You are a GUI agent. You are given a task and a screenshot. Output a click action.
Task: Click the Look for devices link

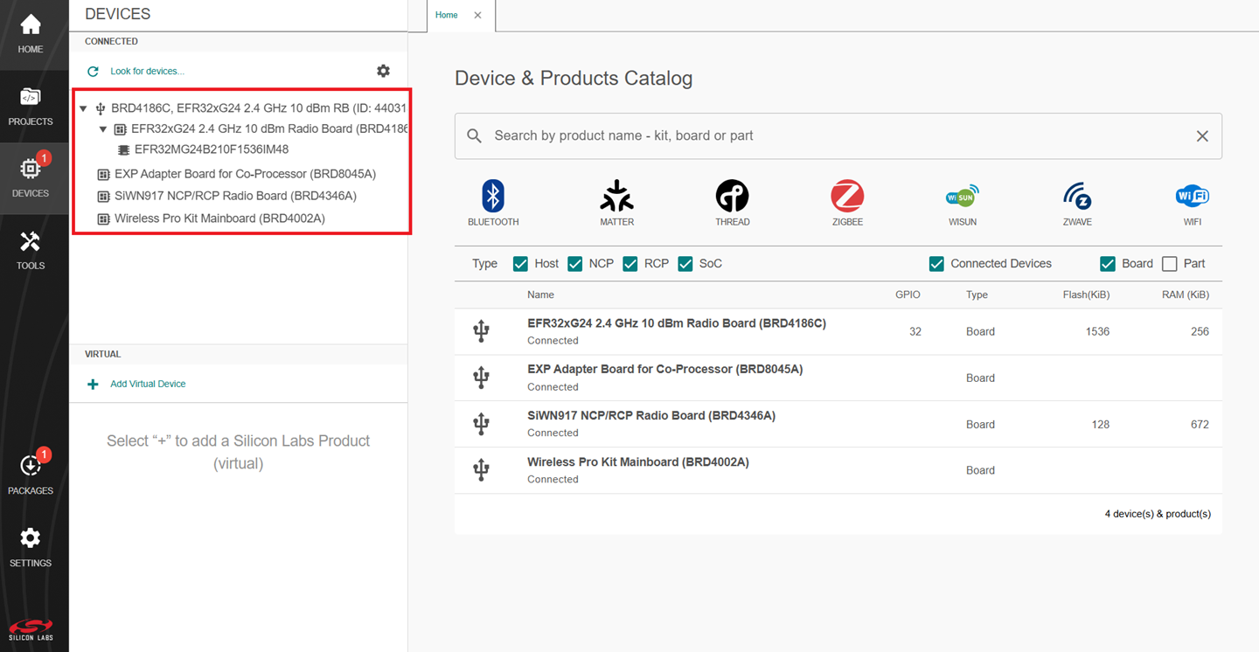[x=147, y=72]
